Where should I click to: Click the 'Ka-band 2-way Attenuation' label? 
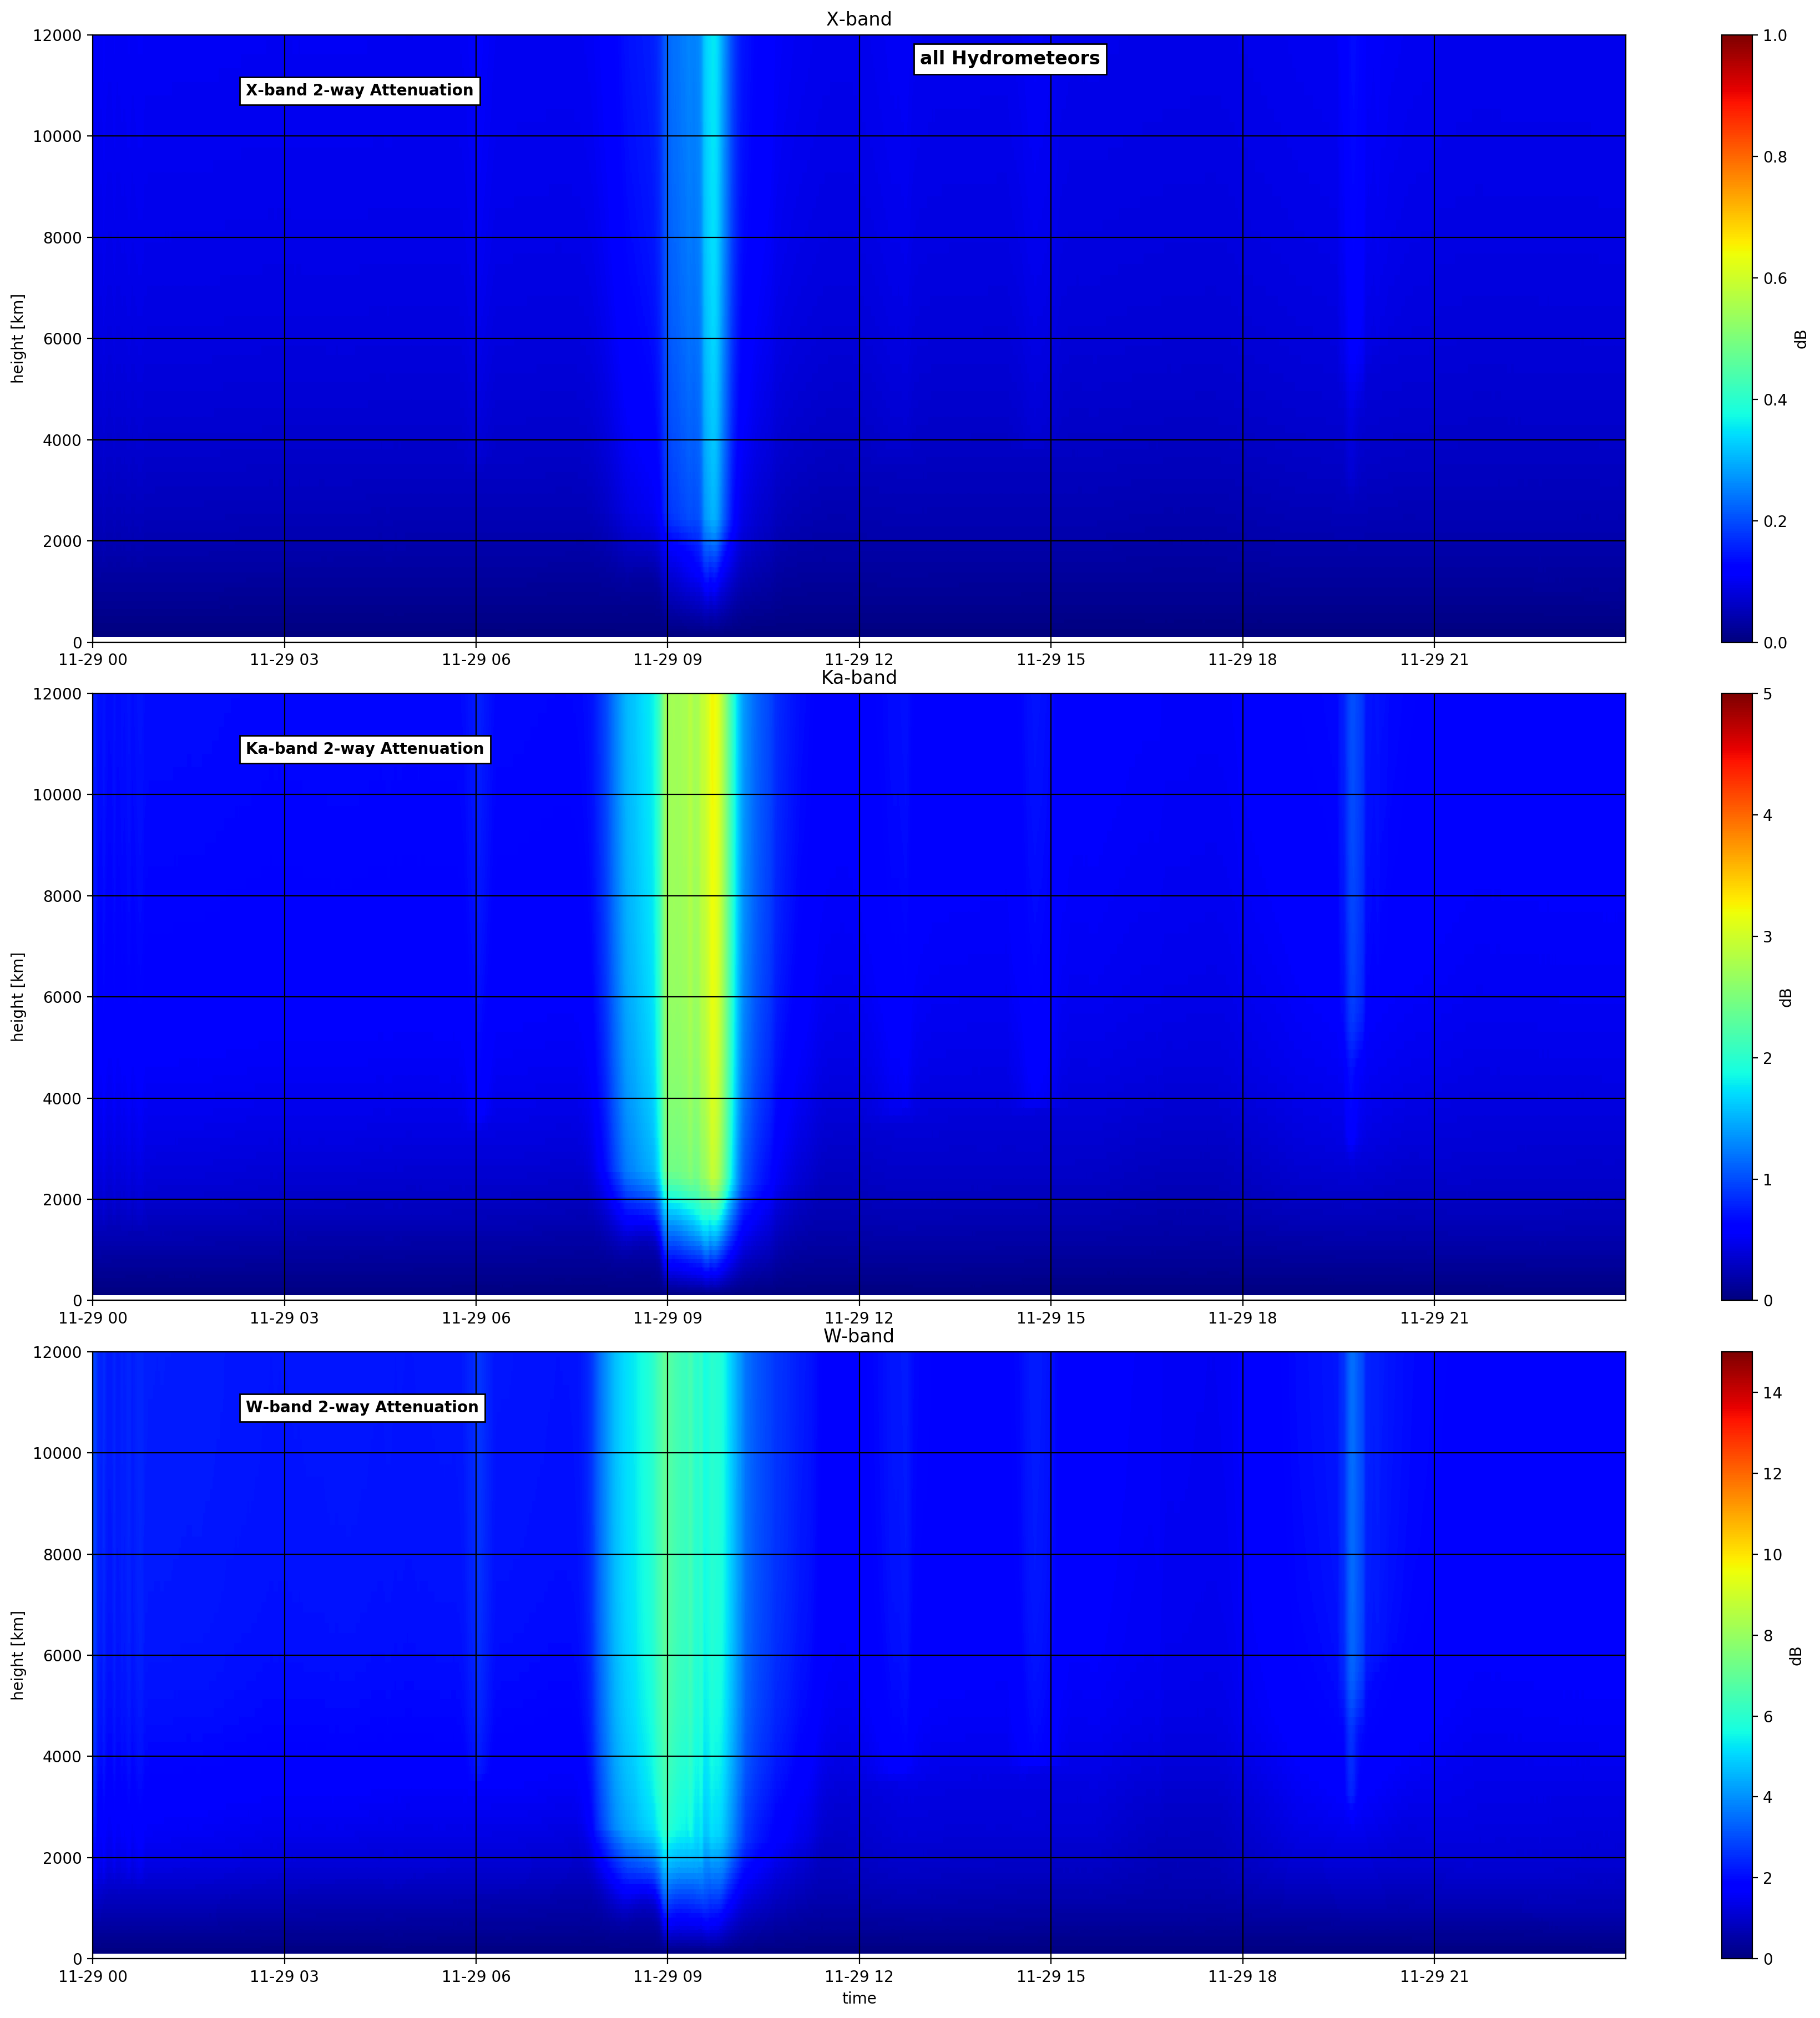(x=365, y=749)
